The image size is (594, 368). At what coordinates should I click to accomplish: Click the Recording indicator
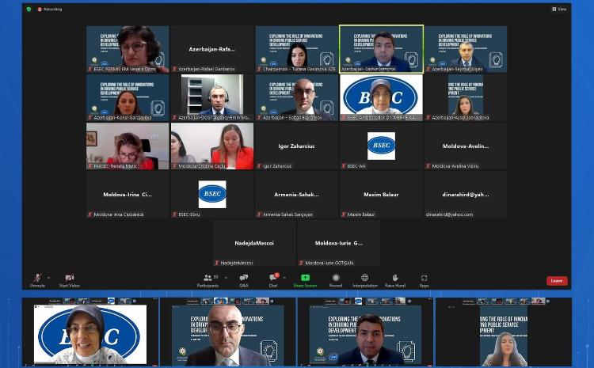click(x=50, y=9)
